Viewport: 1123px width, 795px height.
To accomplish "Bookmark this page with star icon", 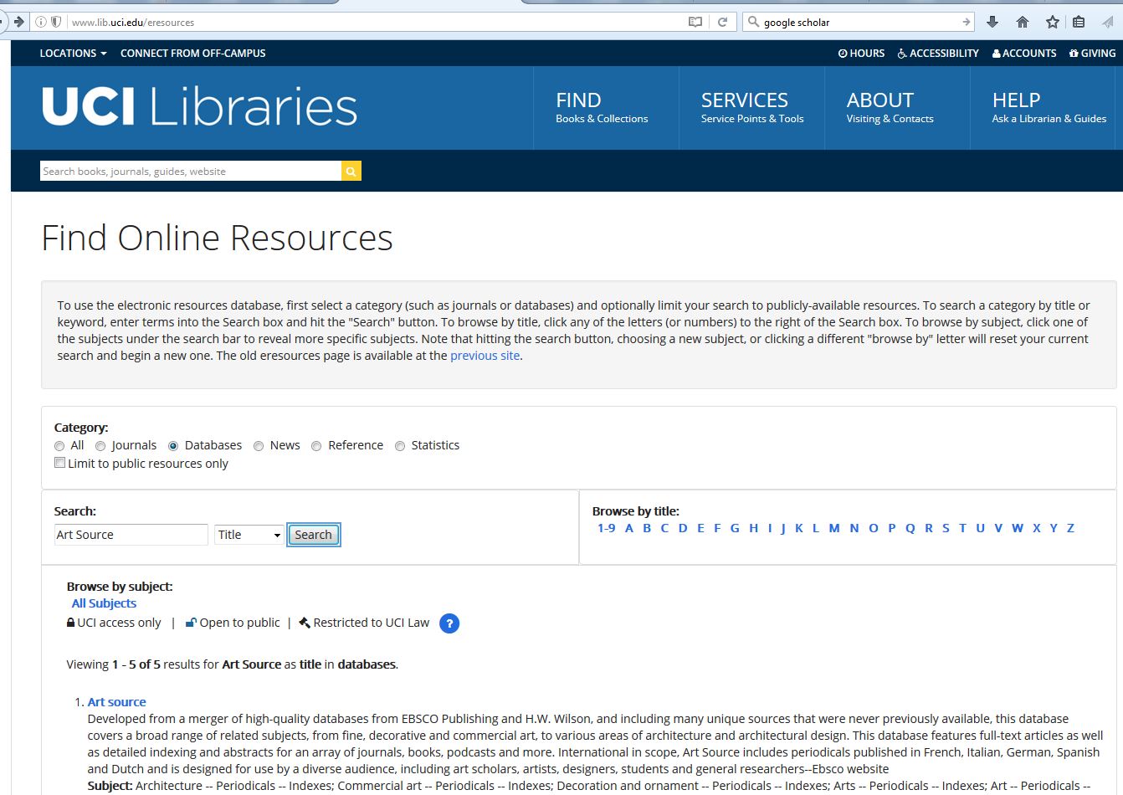I will [x=1052, y=22].
